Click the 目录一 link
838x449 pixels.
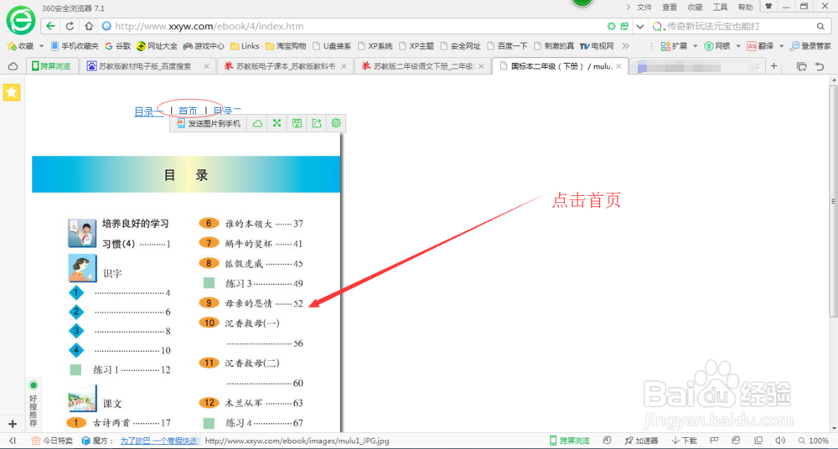point(148,111)
